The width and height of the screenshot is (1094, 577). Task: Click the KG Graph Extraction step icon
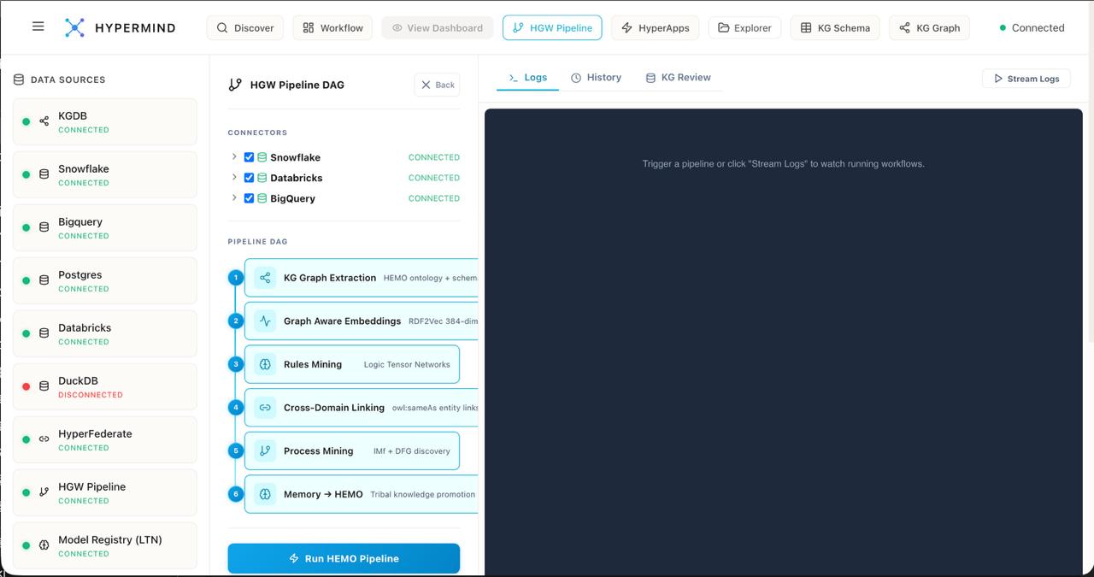click(x=265, y=278)
